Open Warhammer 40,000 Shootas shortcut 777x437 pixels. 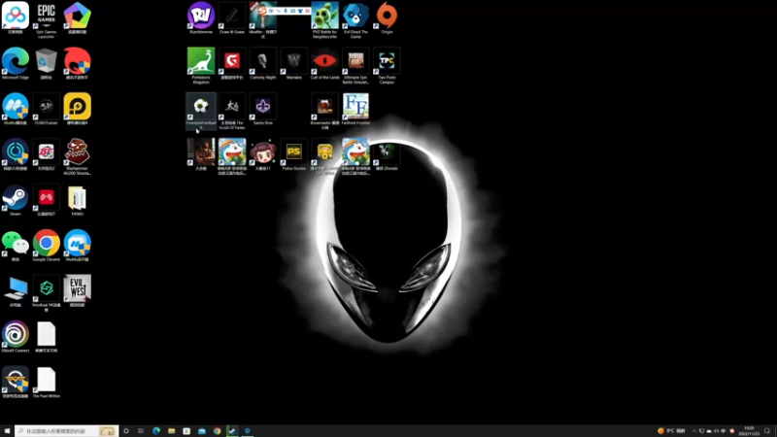click(x=78, y=156)
